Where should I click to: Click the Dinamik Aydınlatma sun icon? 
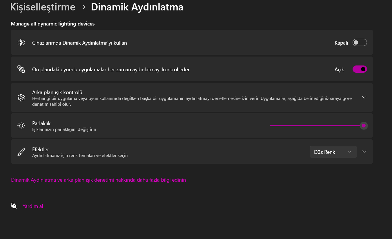(21, 43)
